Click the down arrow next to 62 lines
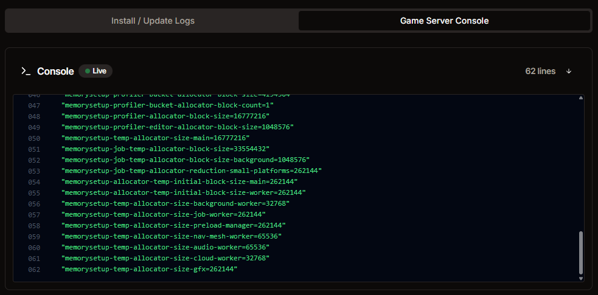 (x=569, y=71)
